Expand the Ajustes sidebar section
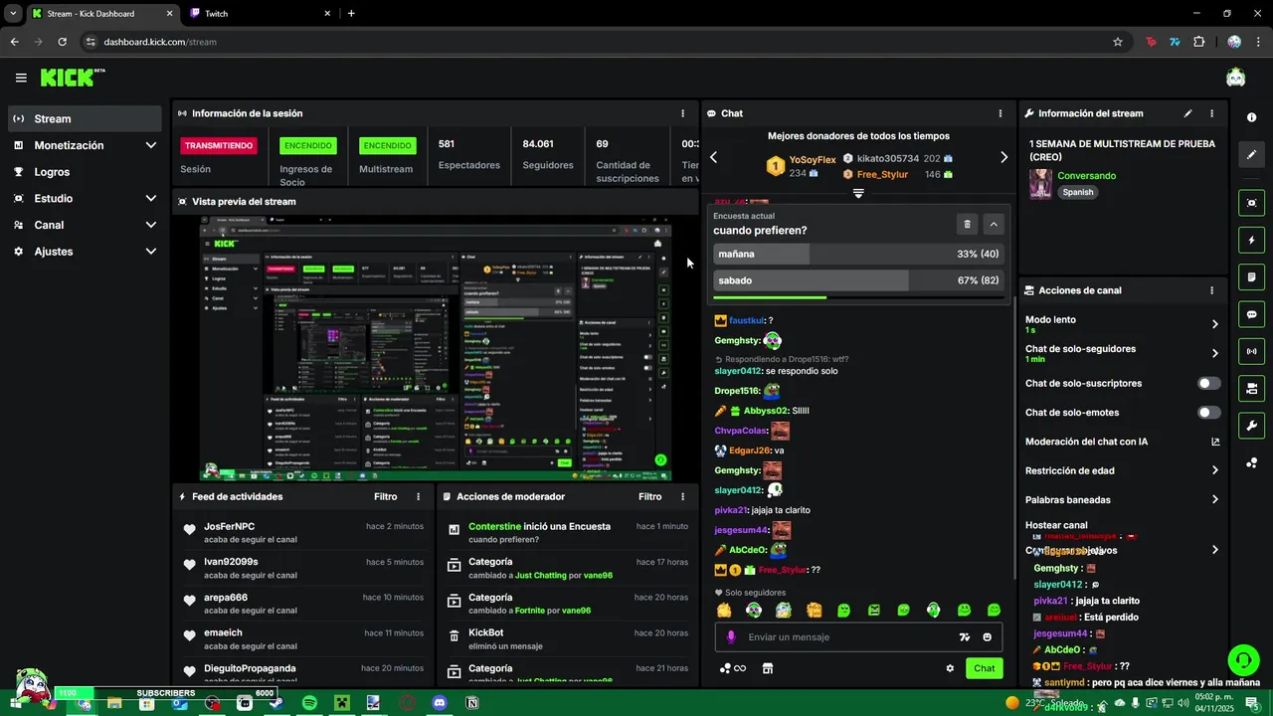 (151, 252)
